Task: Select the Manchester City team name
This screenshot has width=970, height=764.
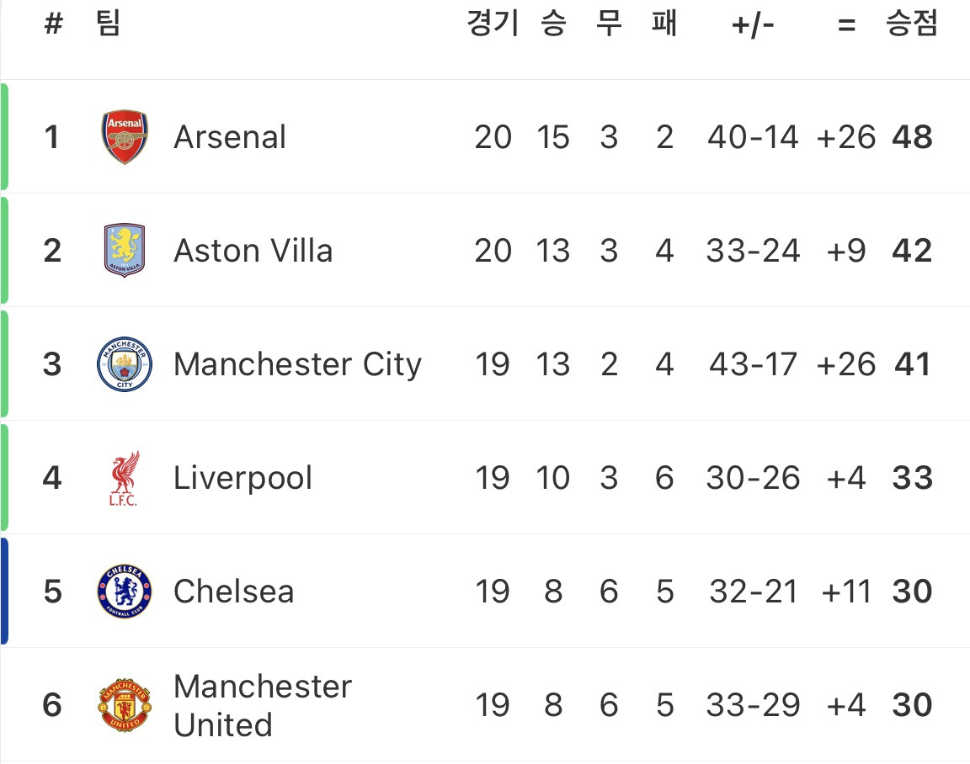Action: pos(297,364)
